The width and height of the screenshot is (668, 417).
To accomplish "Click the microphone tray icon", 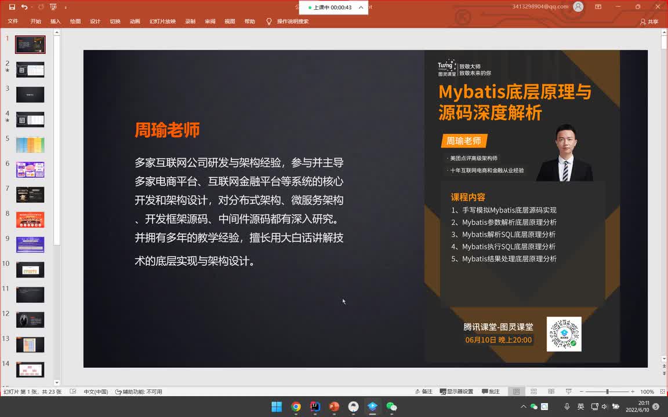I will [567, 407].
